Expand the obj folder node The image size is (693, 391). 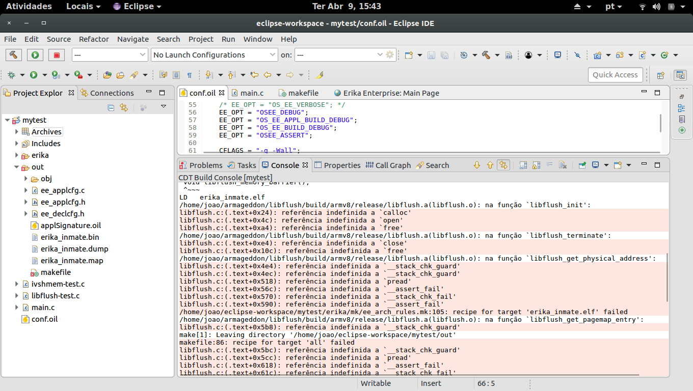point(26,179)
